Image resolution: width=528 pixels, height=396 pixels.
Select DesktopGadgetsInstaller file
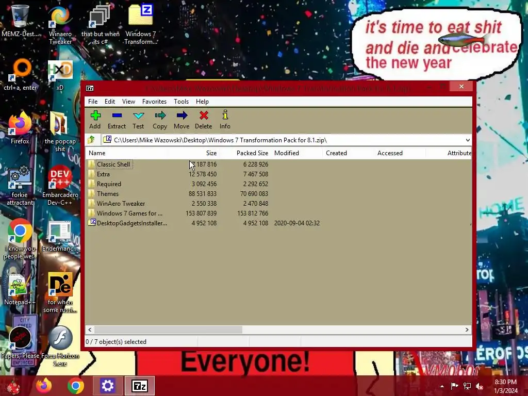(131, 223)
